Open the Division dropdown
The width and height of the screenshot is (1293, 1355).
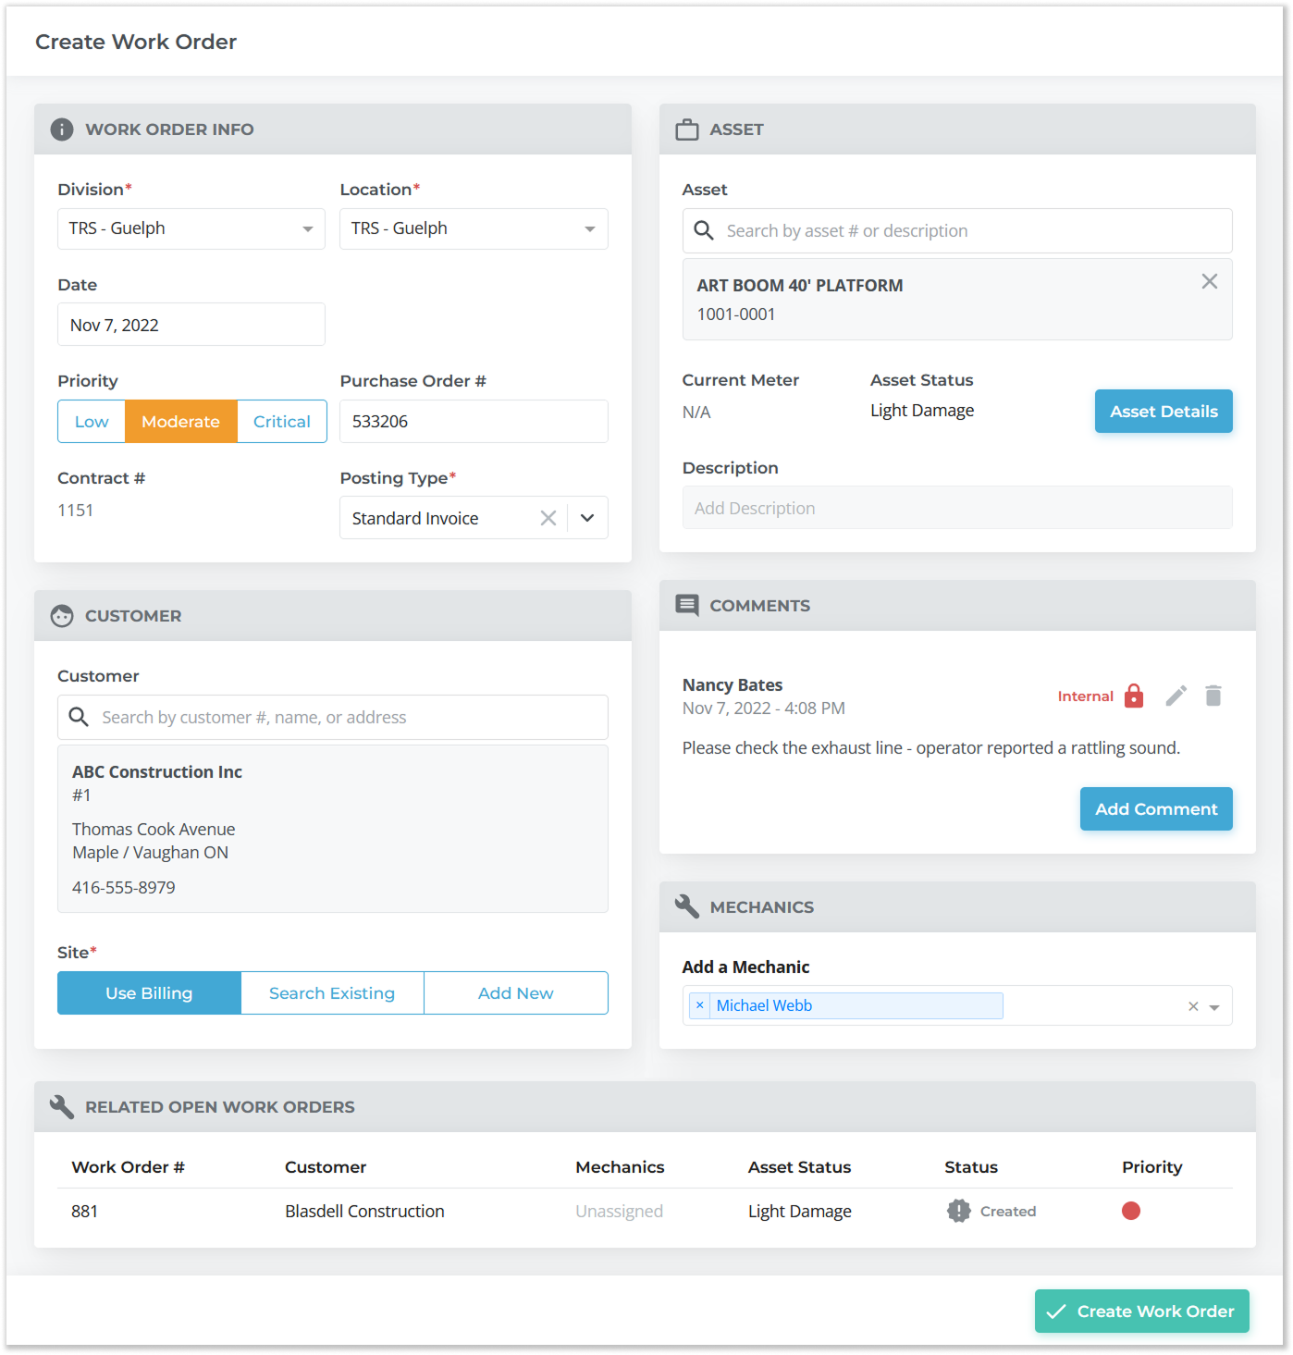coord(307,229)
